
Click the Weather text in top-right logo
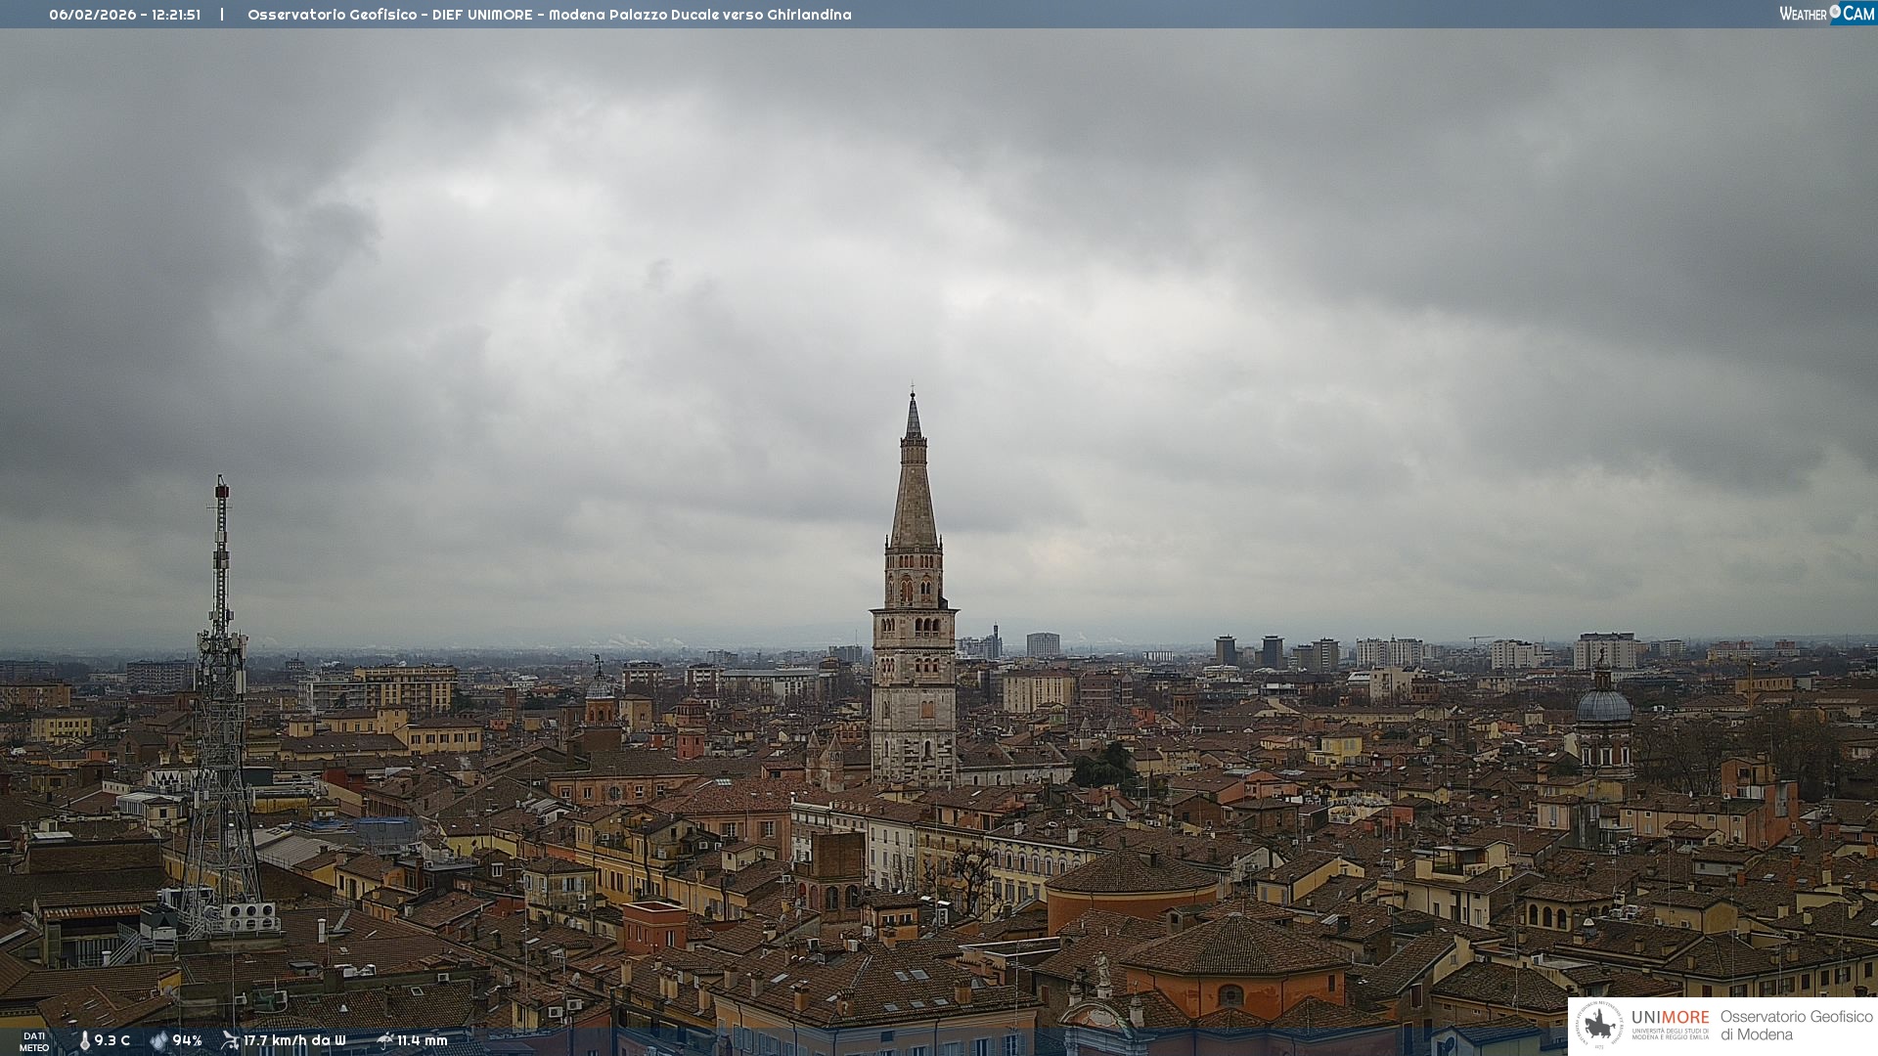point(1803,14)
